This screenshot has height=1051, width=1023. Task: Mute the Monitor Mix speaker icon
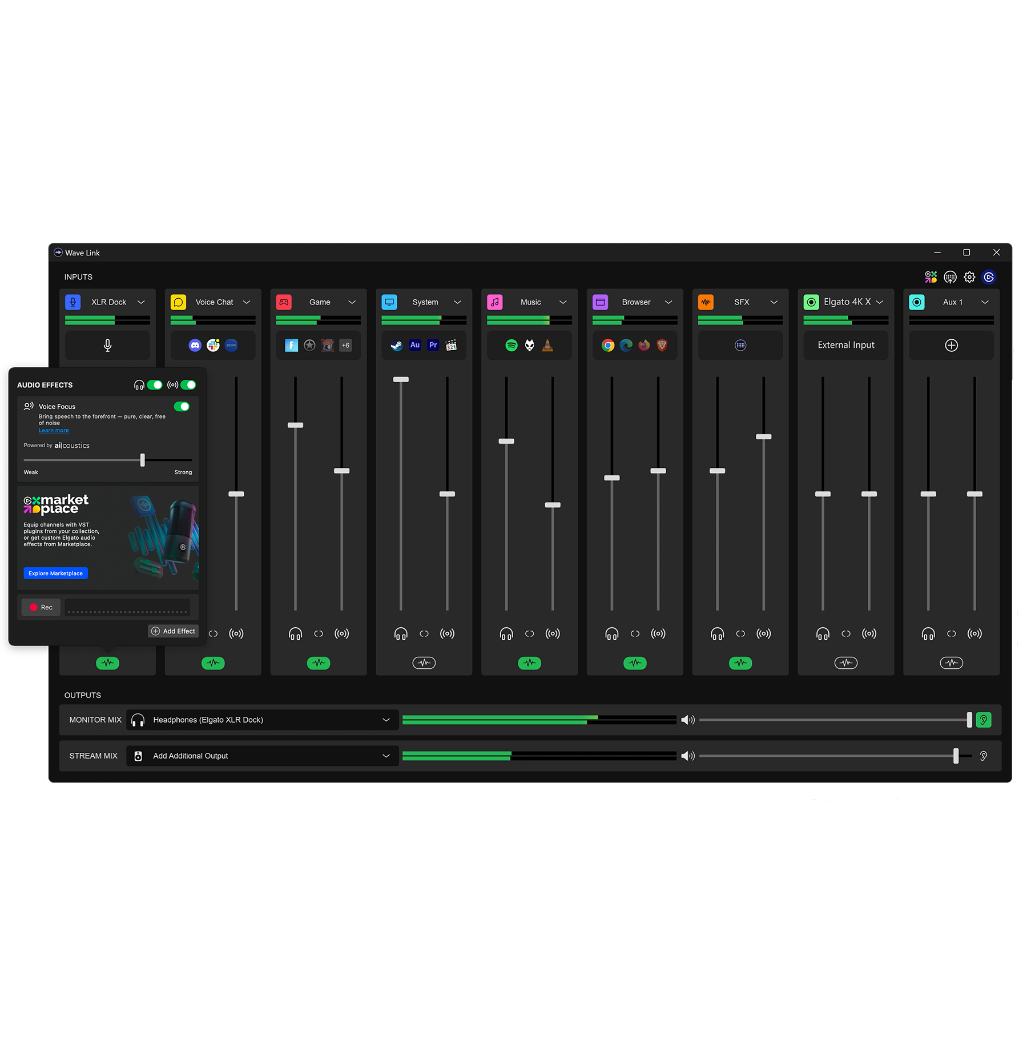click(x=688, y=720)
